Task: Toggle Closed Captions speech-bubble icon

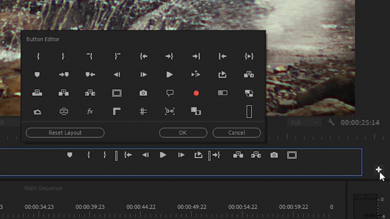Action: tap(170, 93)
